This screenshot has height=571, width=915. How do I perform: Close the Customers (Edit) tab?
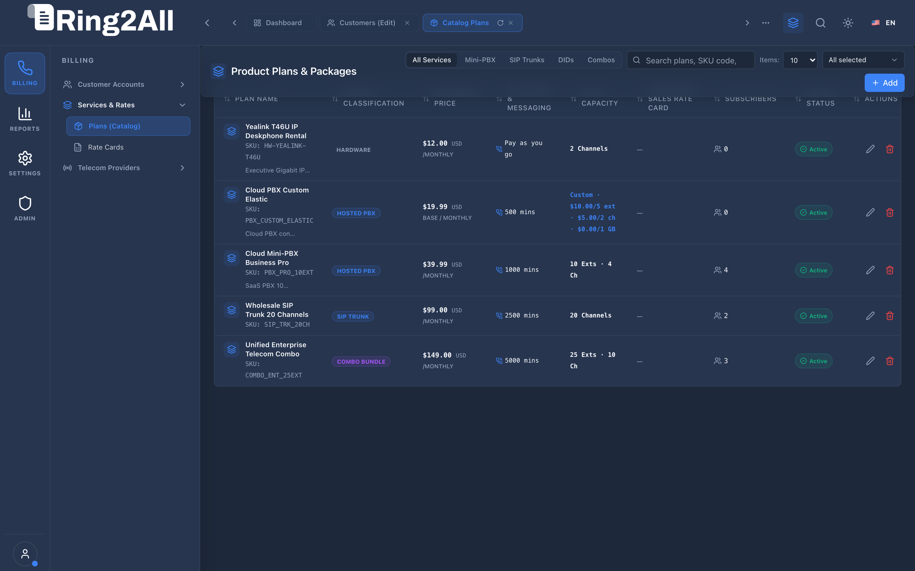pyautogui.click(x=407, y=23)
